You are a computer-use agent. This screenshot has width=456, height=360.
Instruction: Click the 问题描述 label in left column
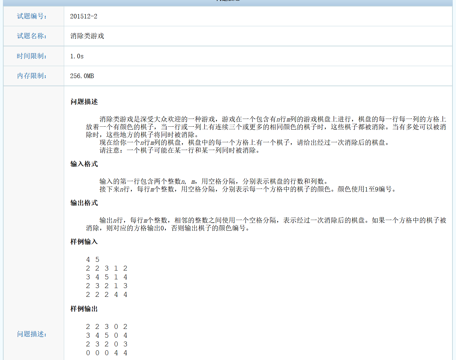pos(32,334)
